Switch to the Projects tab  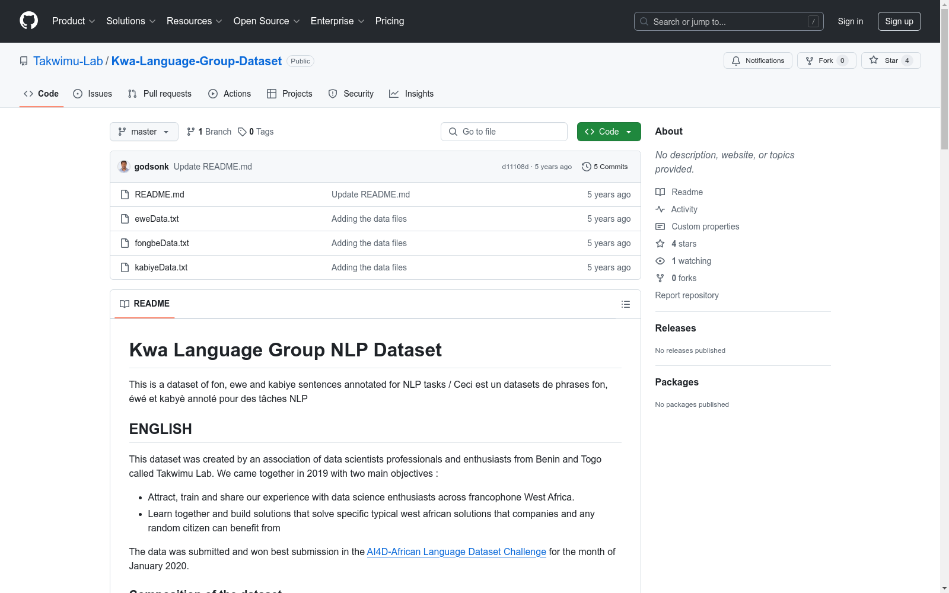tap(289, 94)
